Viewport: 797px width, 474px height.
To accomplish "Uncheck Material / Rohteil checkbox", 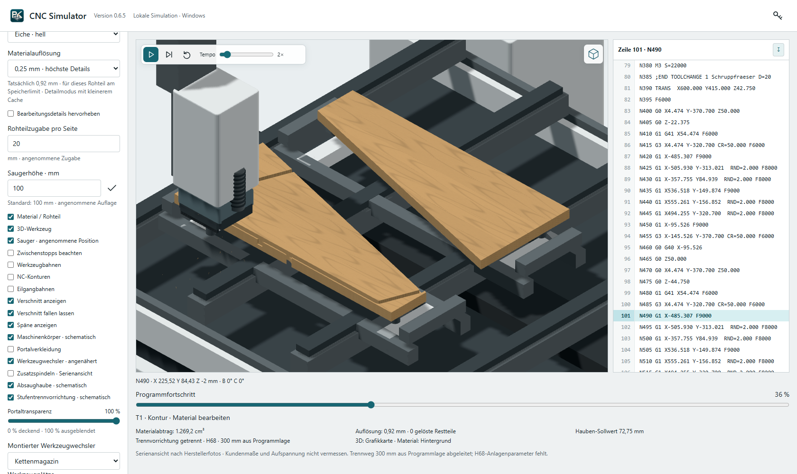I will [10, 217].
